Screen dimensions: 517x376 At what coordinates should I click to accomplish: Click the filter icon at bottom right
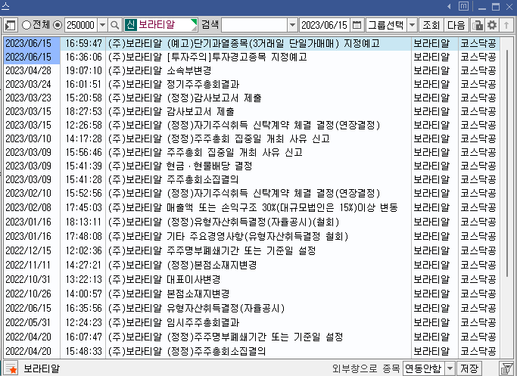pos(506,368)
